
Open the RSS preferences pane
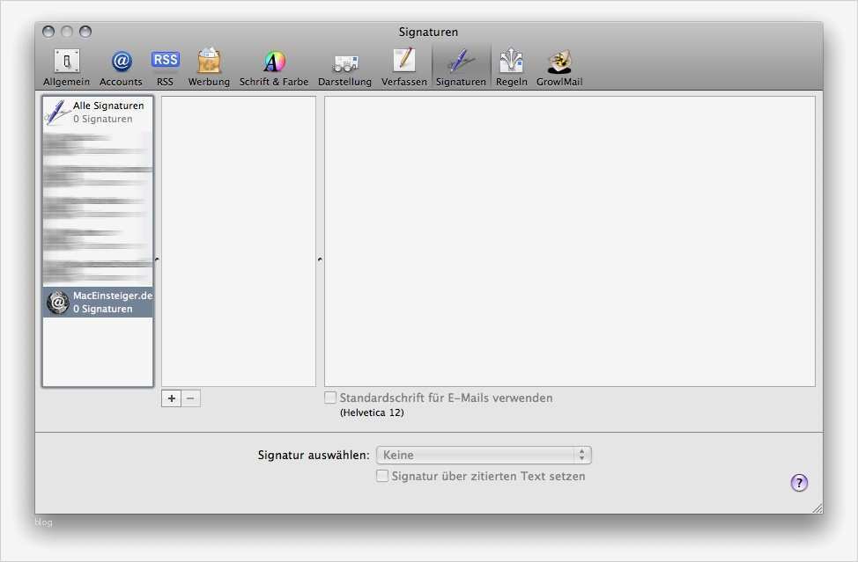[x=165, y=67]
